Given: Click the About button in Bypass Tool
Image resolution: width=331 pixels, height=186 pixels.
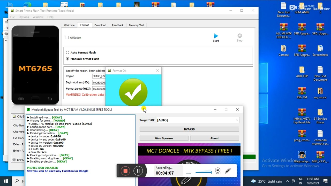Looking at the screenshot, I should pos(214,138).
